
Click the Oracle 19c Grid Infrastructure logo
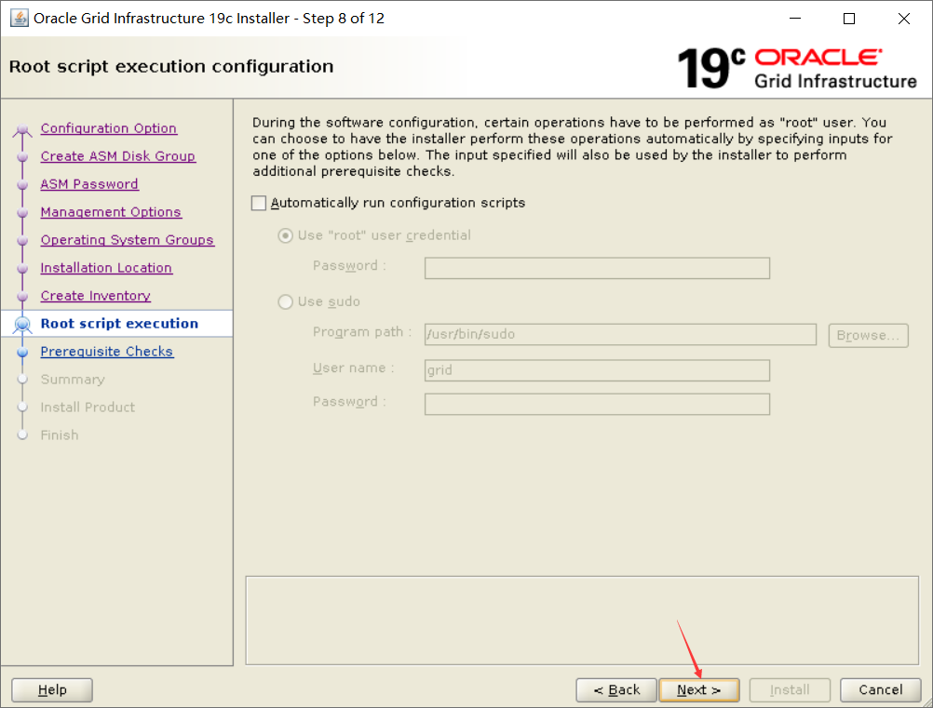(797, 68)
